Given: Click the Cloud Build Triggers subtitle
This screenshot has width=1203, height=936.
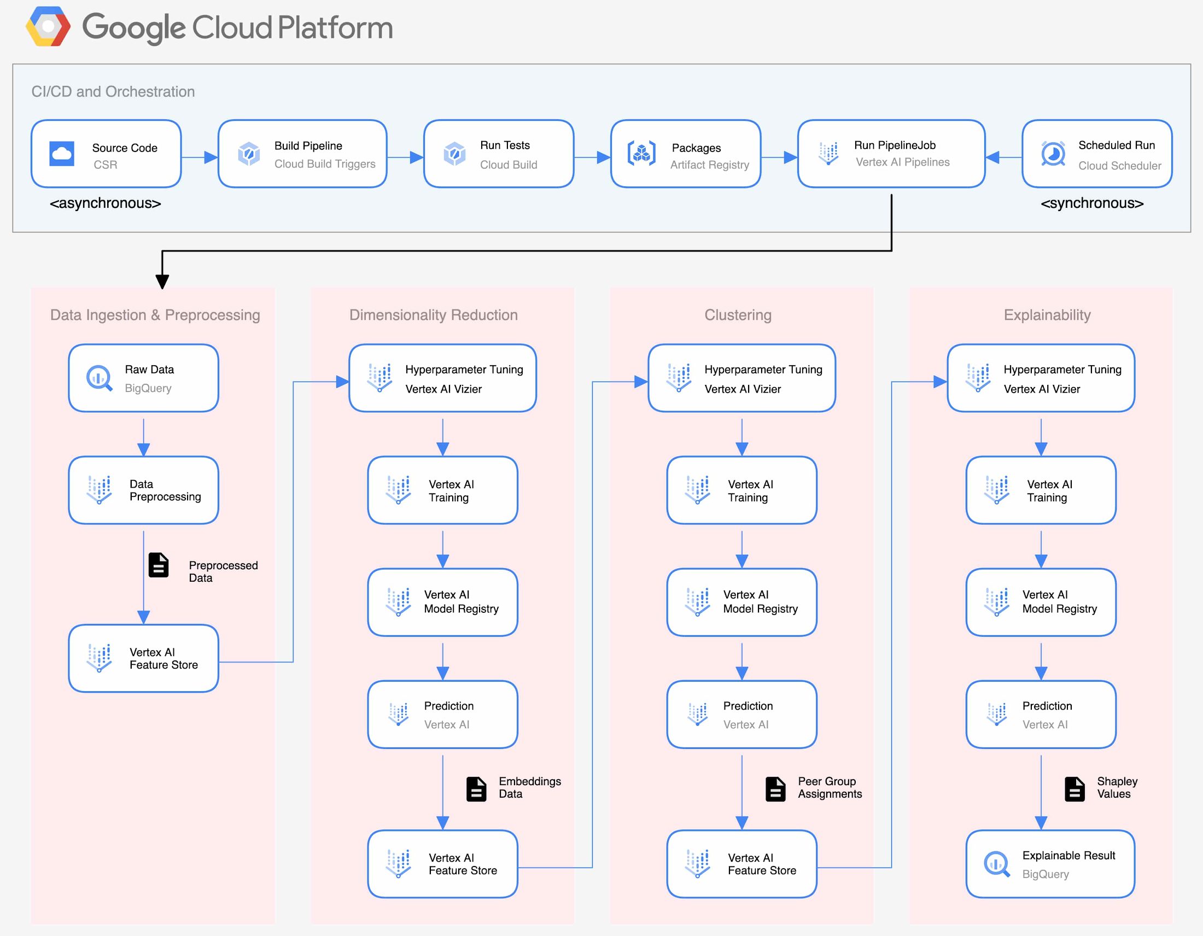Looking at the screenshot, I should click(325, 163).
